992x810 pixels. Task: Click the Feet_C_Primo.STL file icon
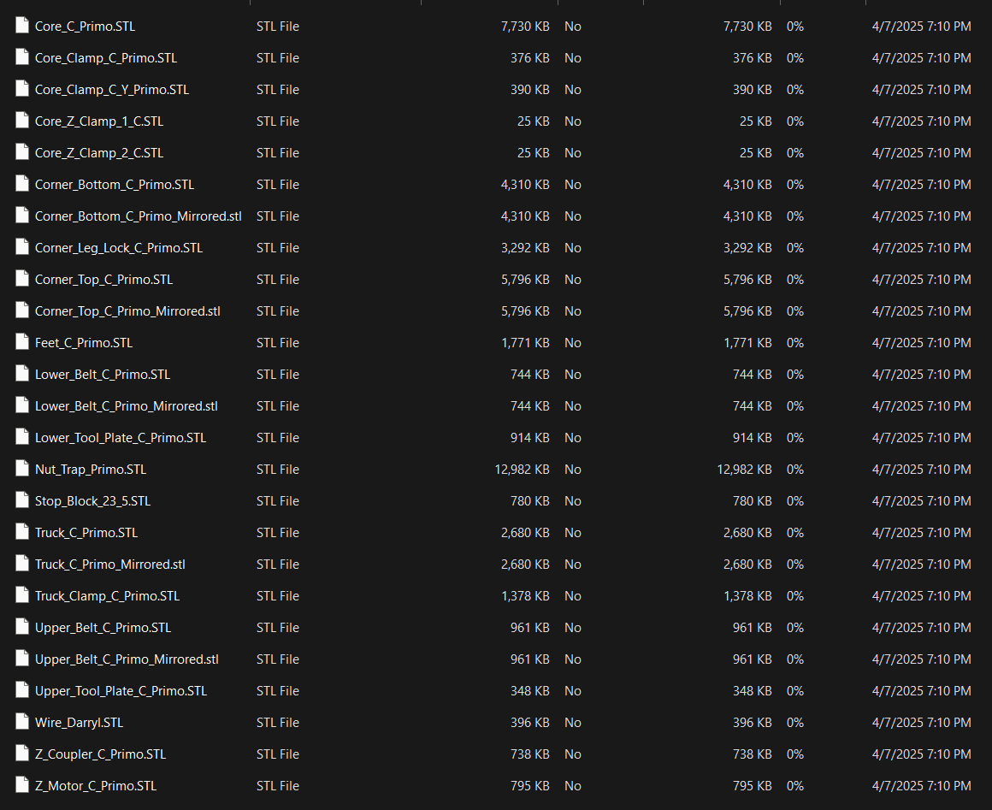(22, 342)
